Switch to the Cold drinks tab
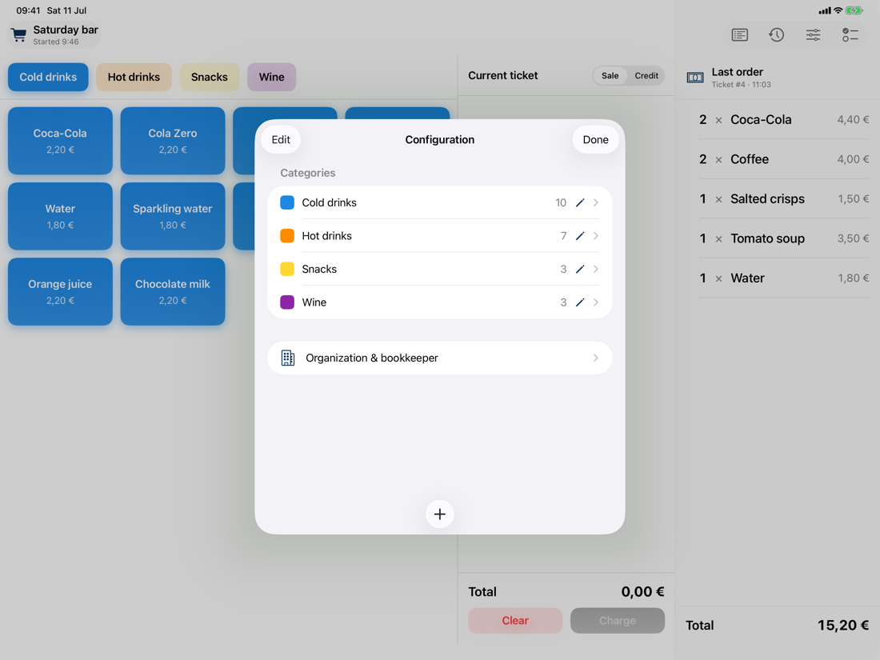This screenshot has width=880, height=660. [x=48, y=77]
